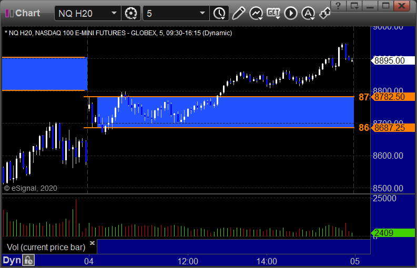Start bar replay with play icon
This screenshot has width=417, height=268.
point(291,13)
